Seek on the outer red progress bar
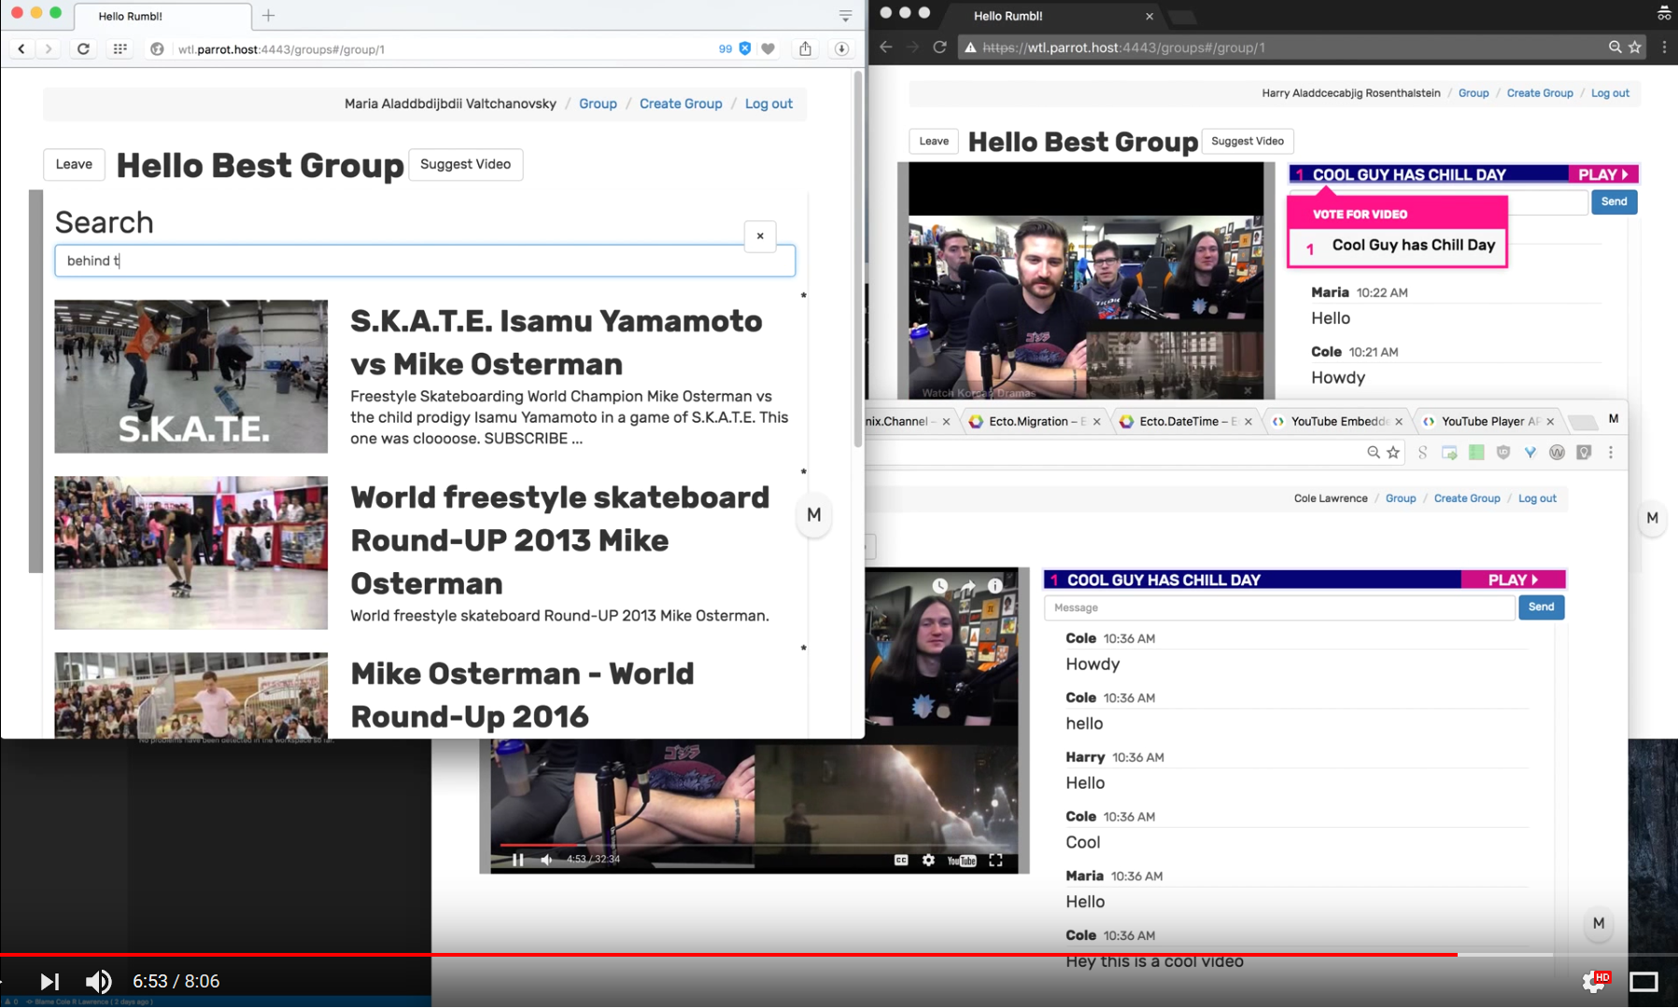The height and width of the screenshot is (1008, 1678). [x=839, y=955]
